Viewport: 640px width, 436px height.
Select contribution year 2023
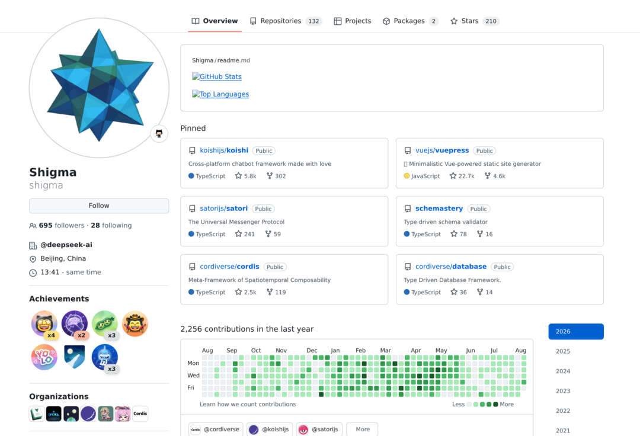[576, 391]
